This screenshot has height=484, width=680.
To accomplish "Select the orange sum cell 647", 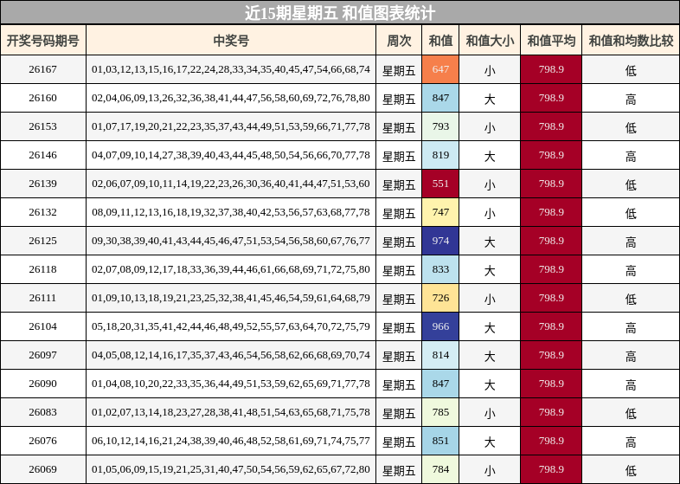I will tap(440, 69).
